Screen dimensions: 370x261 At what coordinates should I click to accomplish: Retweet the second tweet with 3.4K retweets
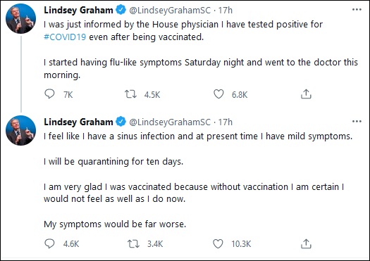(134, 243)
